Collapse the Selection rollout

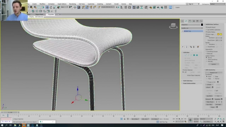(186, 52)
